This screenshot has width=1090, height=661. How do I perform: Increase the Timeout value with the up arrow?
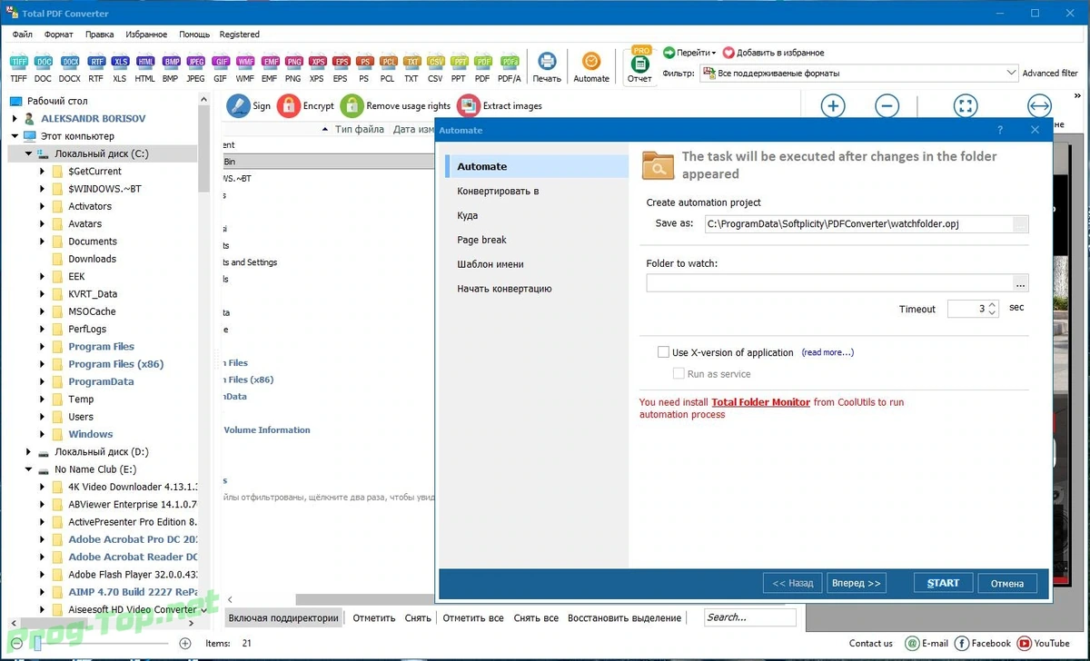click(x=993, y=305)
